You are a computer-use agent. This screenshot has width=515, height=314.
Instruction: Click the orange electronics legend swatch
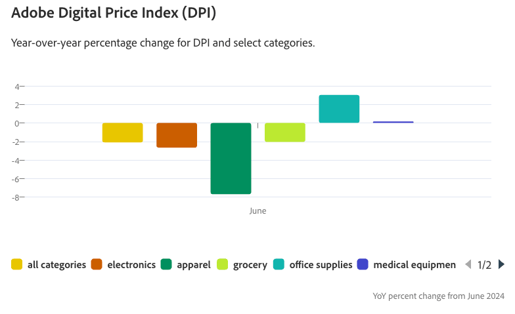[x=97, y=265]
